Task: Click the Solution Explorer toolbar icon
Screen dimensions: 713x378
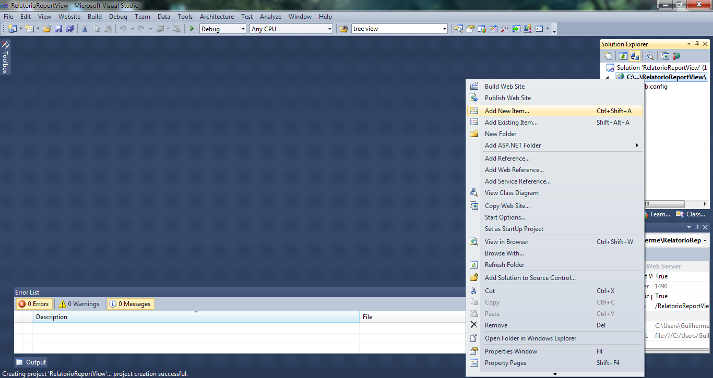Action: click(459, 29)
